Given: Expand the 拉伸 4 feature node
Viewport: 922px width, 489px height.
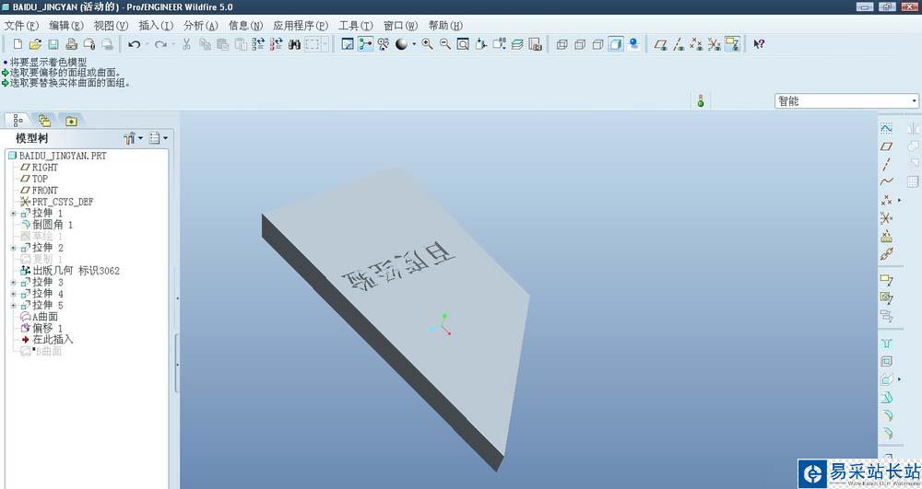Looking at the screenshot, I should pos(13,294).
